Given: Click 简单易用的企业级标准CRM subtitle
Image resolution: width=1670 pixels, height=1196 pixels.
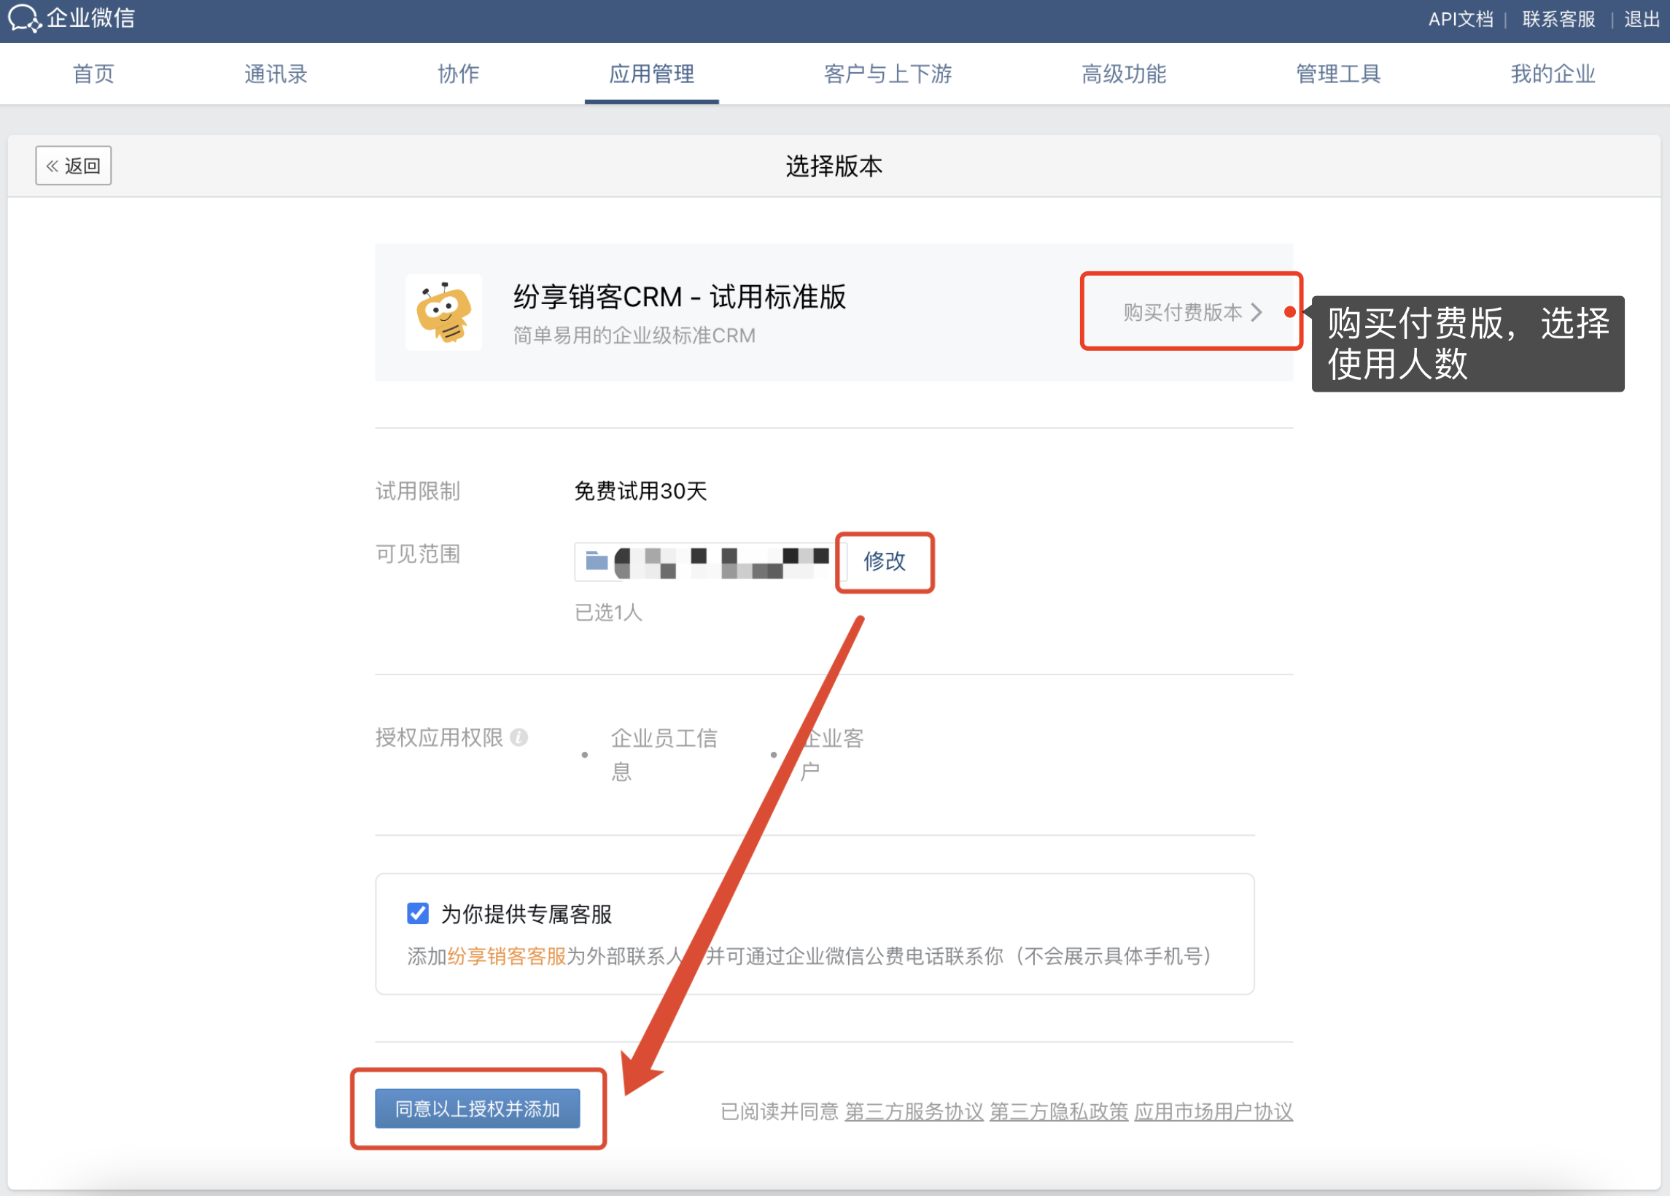Looking at the screenshot, I should (x=634, y=335).
